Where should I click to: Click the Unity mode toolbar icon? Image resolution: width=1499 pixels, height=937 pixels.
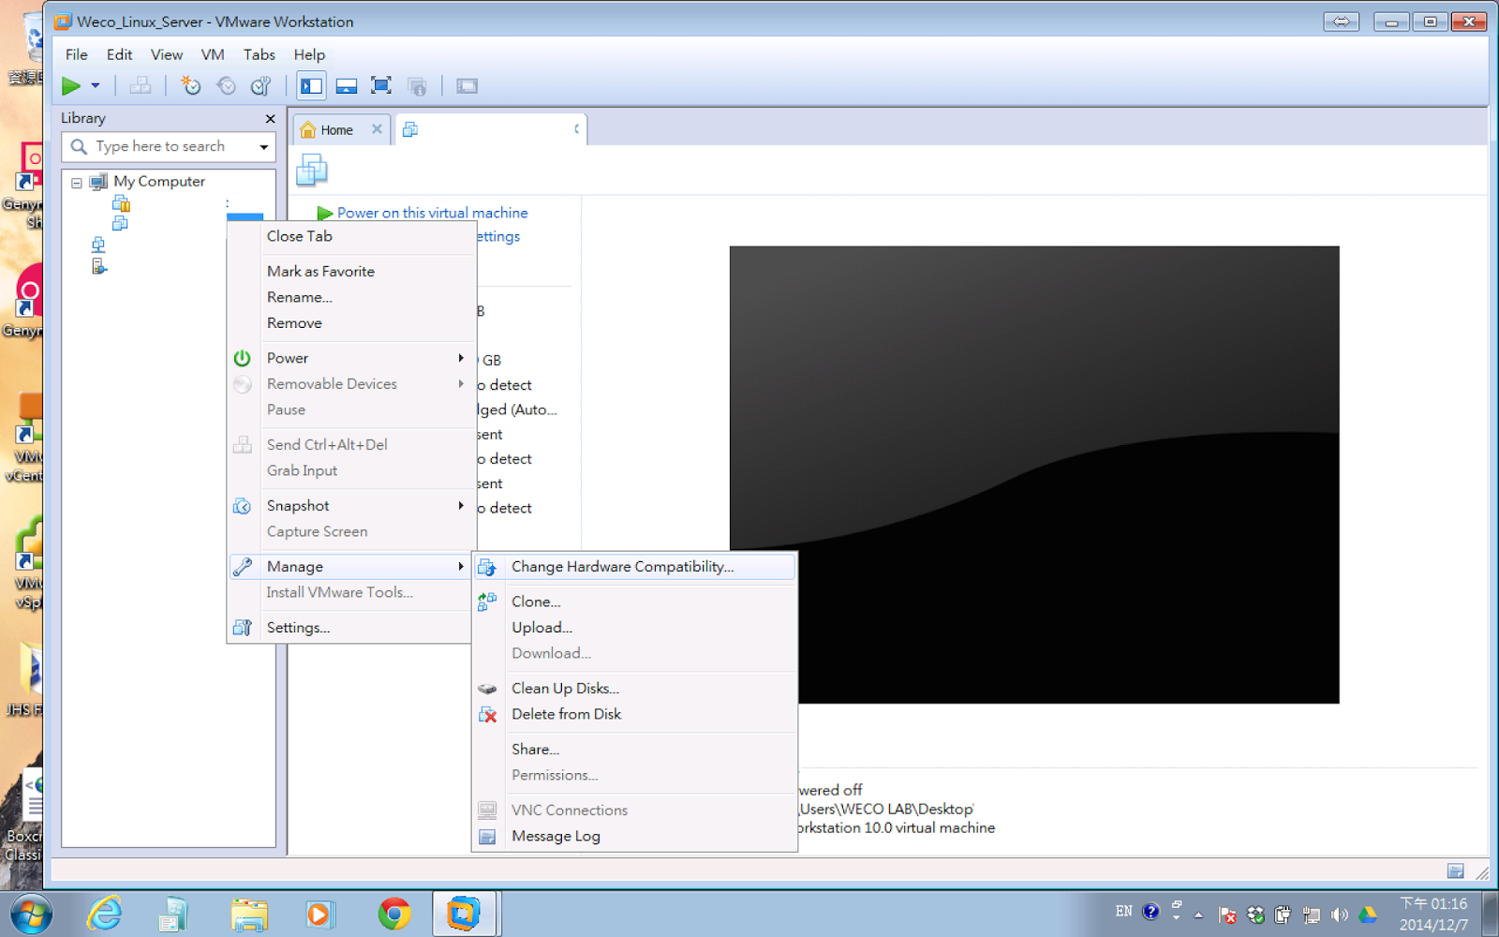click(x=417, y=86)
